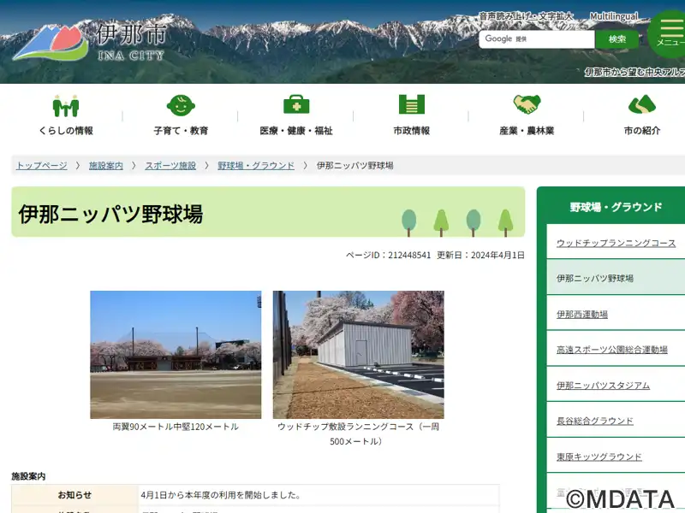
Task: Click caption 両翼90メートル中堅120メートル
Action: pos(176,427)
